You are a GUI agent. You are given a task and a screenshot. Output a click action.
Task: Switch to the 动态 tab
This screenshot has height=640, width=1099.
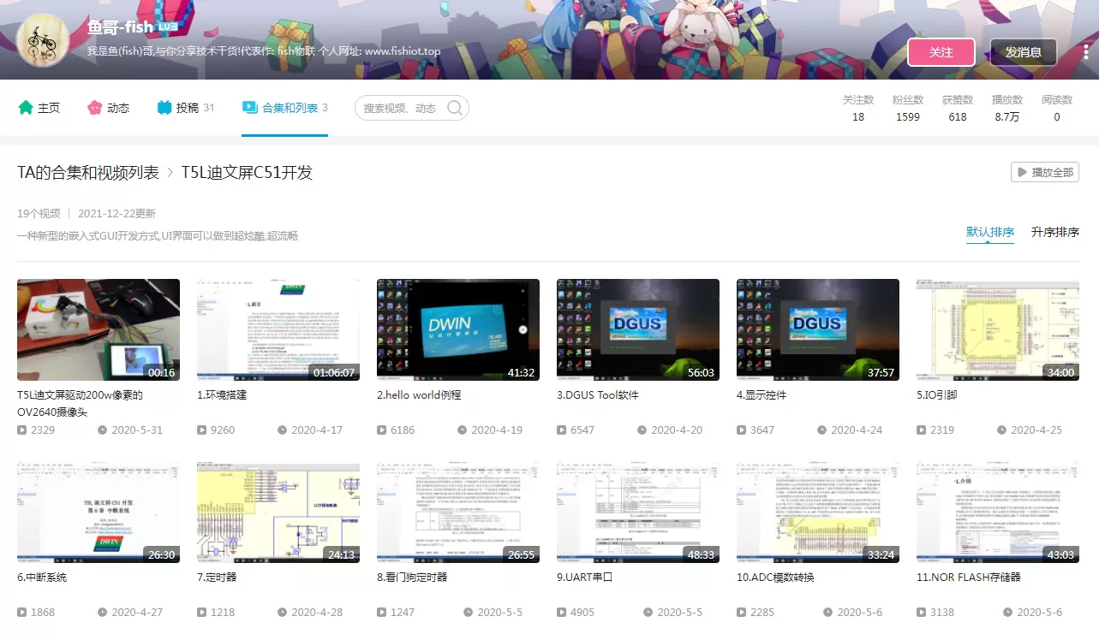108,108
